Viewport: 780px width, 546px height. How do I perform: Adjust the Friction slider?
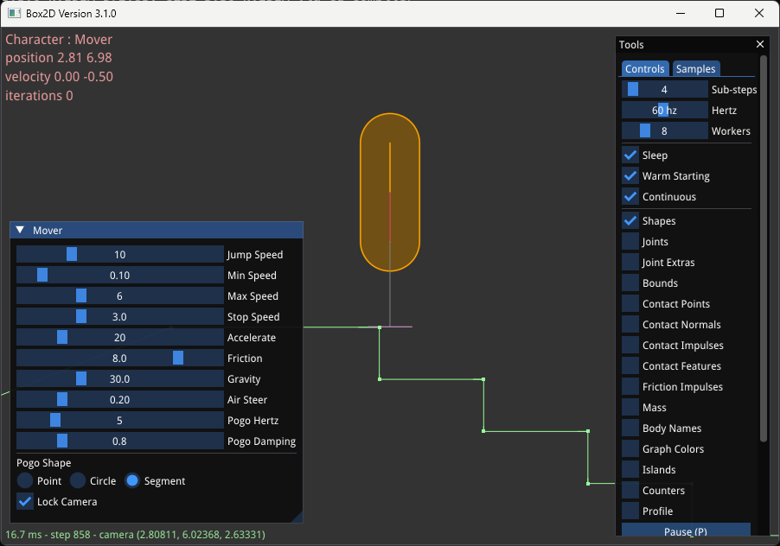coord(120,359)
